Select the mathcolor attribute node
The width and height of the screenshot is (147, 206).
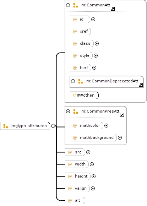[87, 126]
